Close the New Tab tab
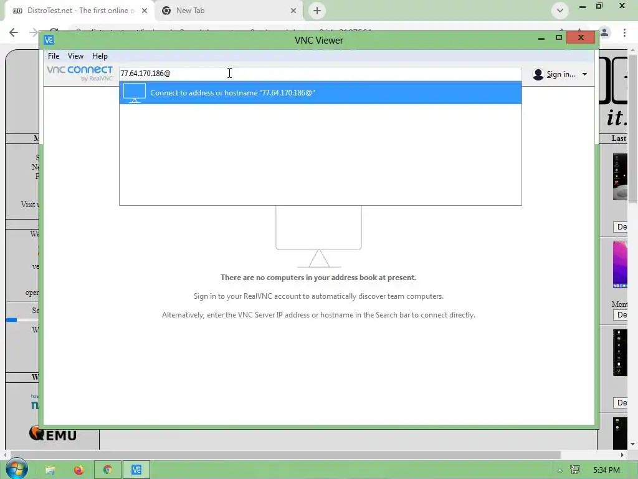 (293, 11)
